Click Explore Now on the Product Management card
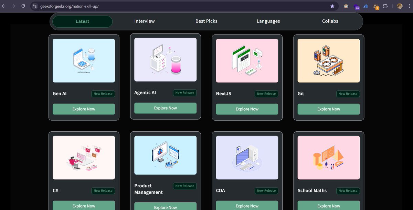Image resolution: width=413 pixels, height=210 pixels. click(x=165, y=206)
